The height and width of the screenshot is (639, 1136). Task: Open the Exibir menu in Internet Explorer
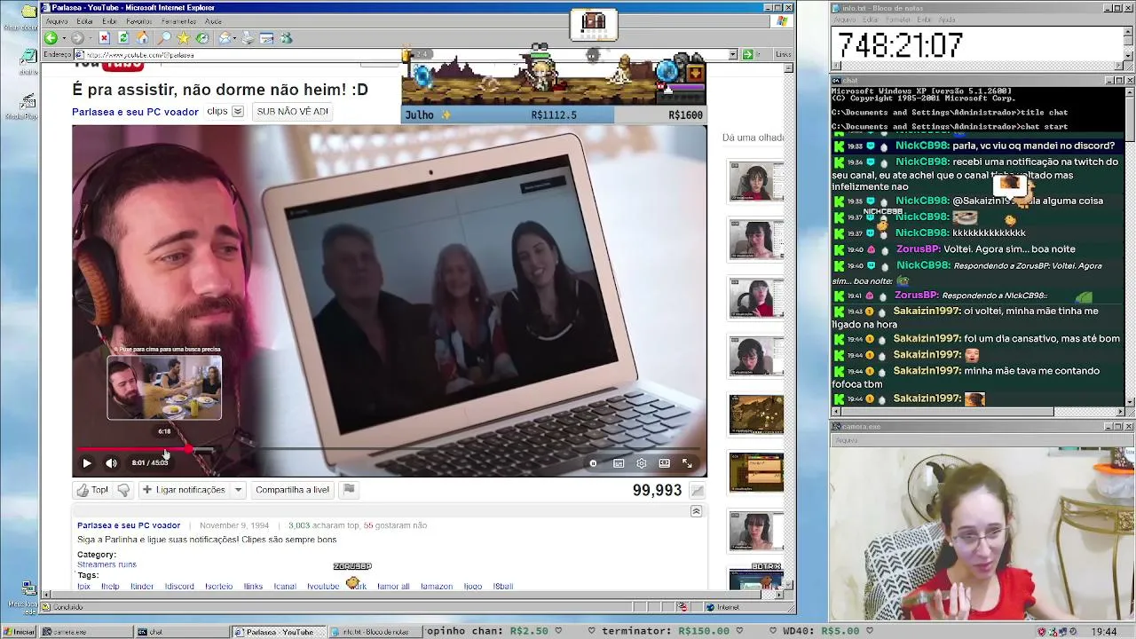tap(109, 21)
